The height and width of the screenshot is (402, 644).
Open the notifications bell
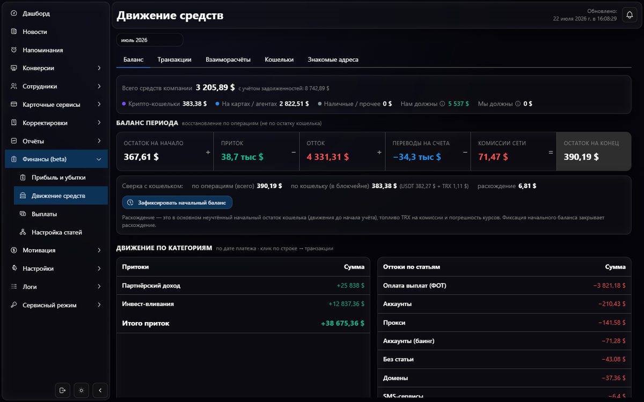630,15
